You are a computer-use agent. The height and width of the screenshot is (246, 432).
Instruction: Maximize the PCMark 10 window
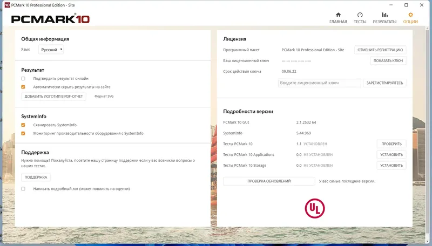[406, 5]
